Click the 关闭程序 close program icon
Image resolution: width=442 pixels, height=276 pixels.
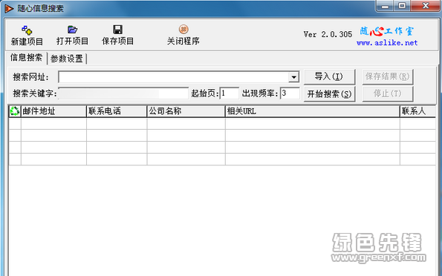coord(183,29)
